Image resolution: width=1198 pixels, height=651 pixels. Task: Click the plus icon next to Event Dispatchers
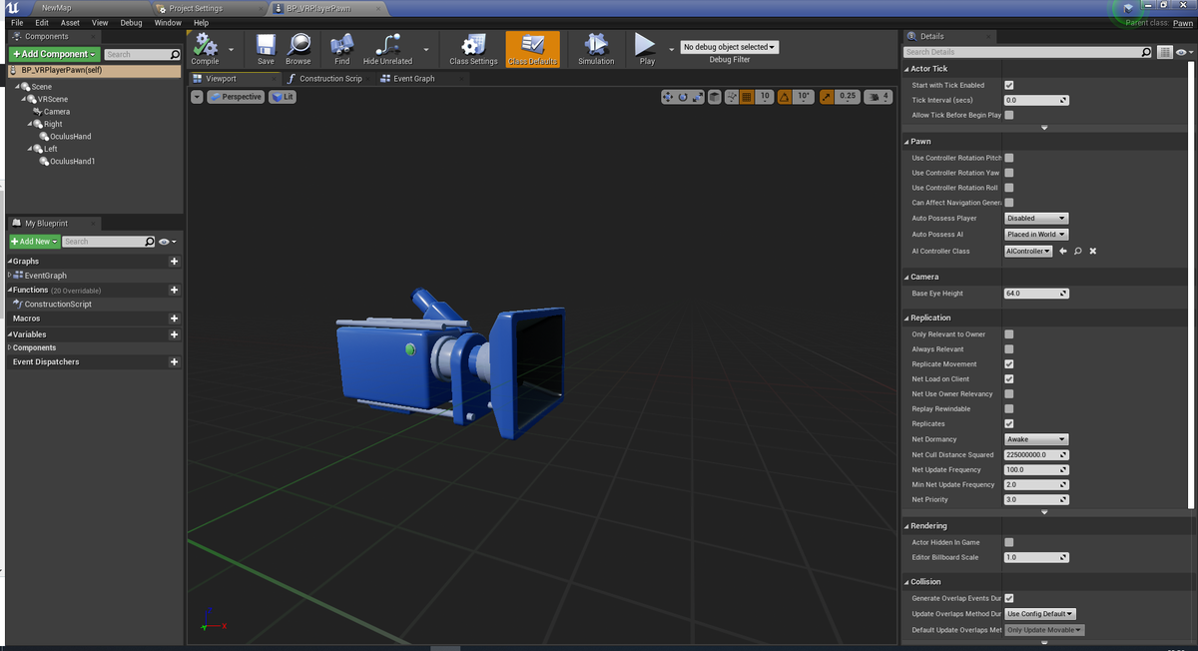point(175,361)
